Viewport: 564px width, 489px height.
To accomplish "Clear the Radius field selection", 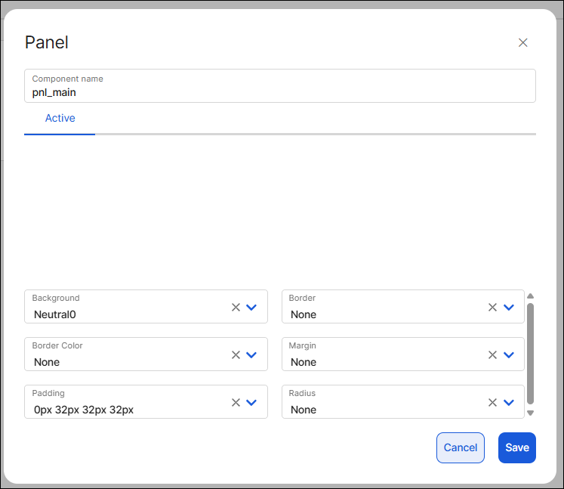I will pos(492,402).
